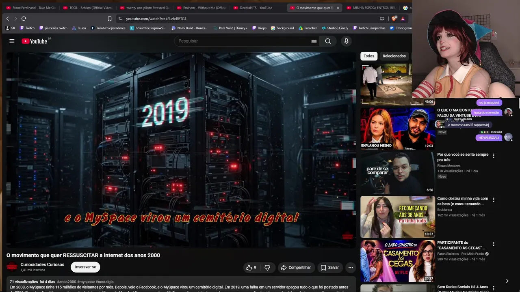
Task: Go to the YouTube home logo
Action: [x=34, y=41]
